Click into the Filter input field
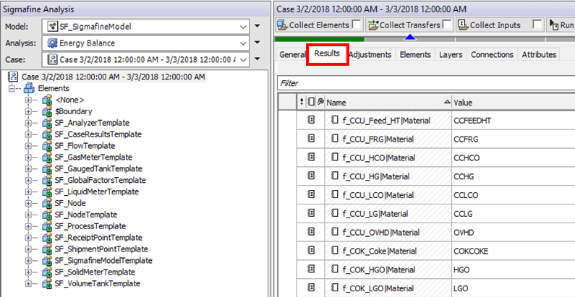This screenshot has width=575, height=297. pos(425,83)
